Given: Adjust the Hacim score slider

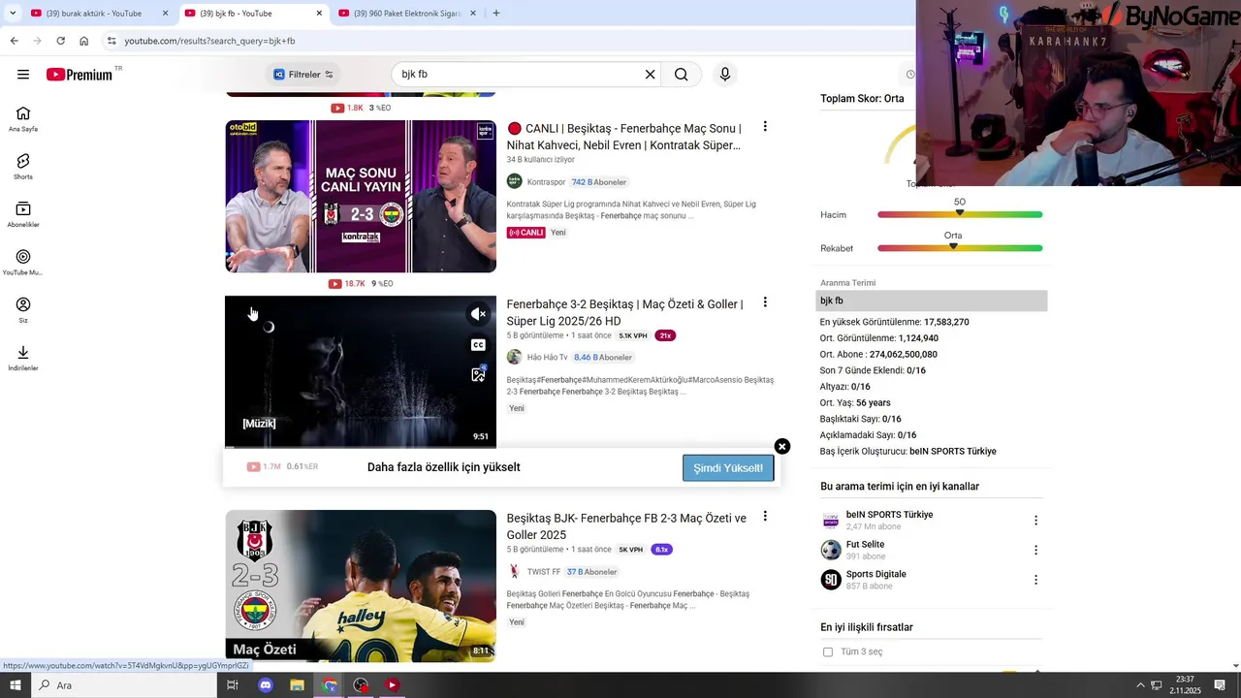Looking at the screenshot, I should pyautogui.click(x=960, y=214).
